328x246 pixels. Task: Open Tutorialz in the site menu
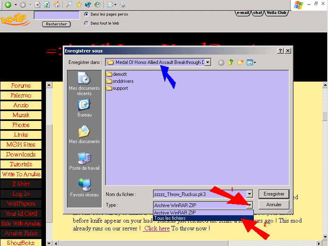[21, 164]
